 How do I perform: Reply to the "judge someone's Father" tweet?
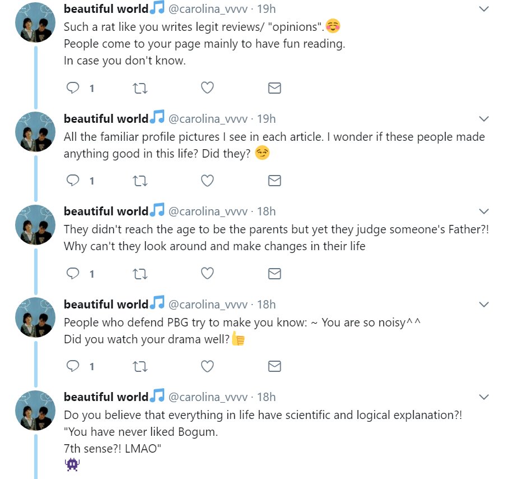tap(73, 273)
